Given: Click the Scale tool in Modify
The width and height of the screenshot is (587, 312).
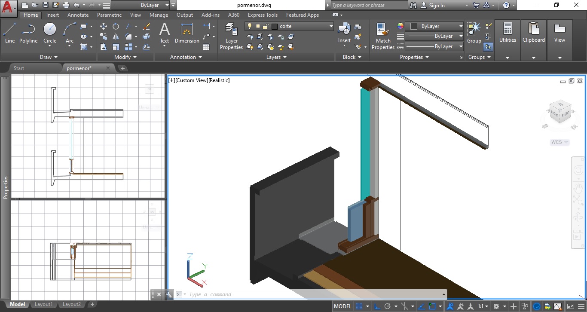Looking at the screenshot, I should [116, 47].
